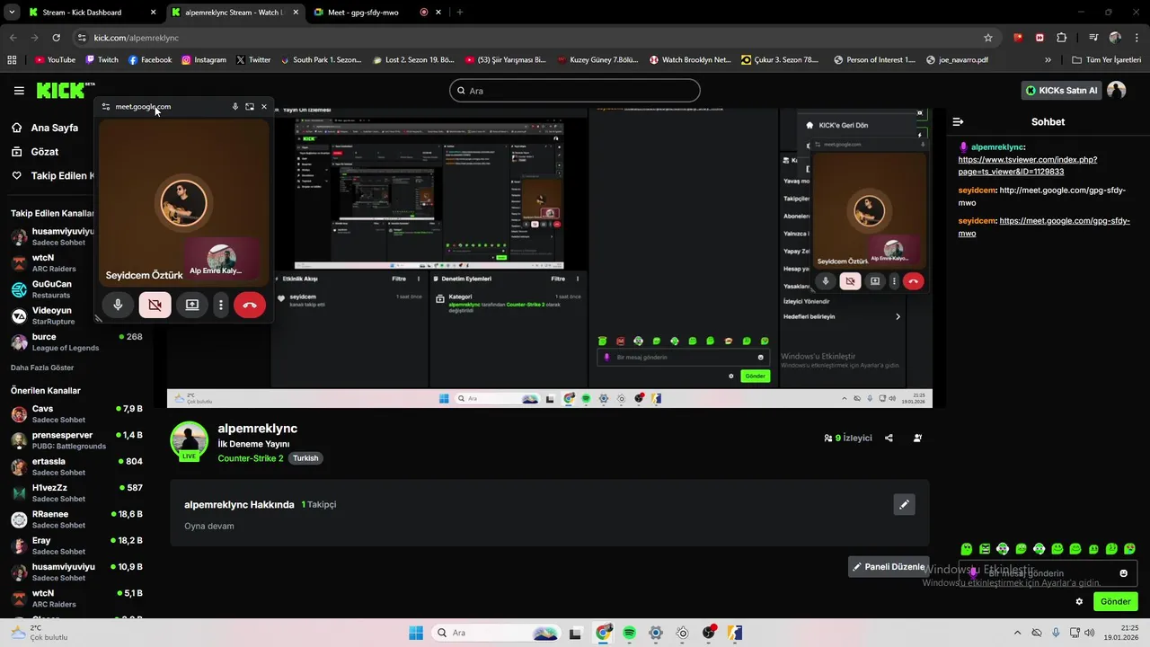Open tab search dropdown arrow
Image resolution: width=1150 pixels, height=647 pixels.
pos(11,13)
